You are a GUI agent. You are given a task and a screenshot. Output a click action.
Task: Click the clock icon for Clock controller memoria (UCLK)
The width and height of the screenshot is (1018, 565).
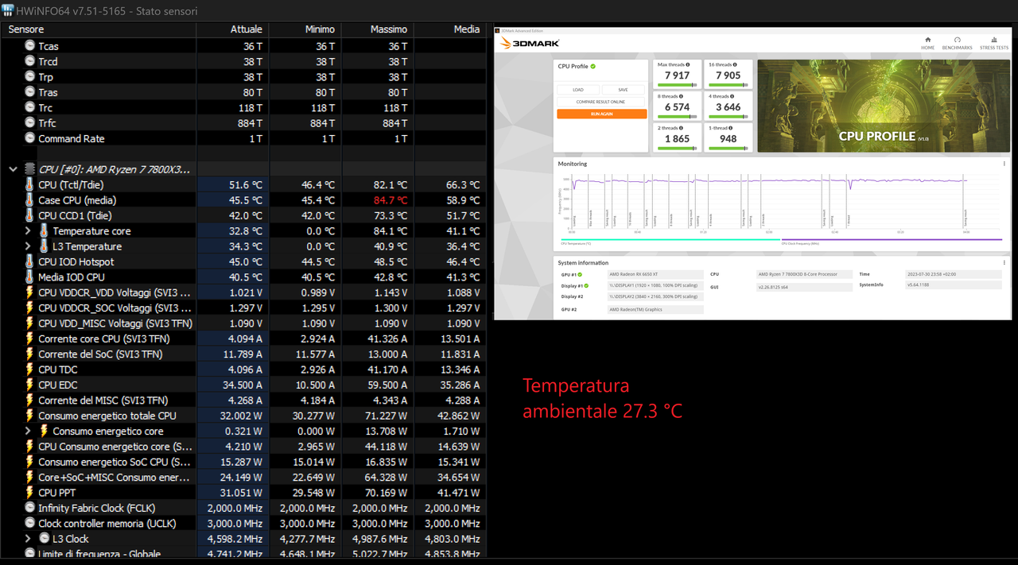tap(30, 524)
